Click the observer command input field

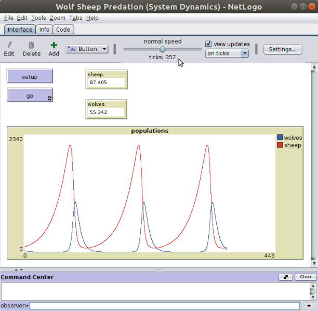(165, 306)
